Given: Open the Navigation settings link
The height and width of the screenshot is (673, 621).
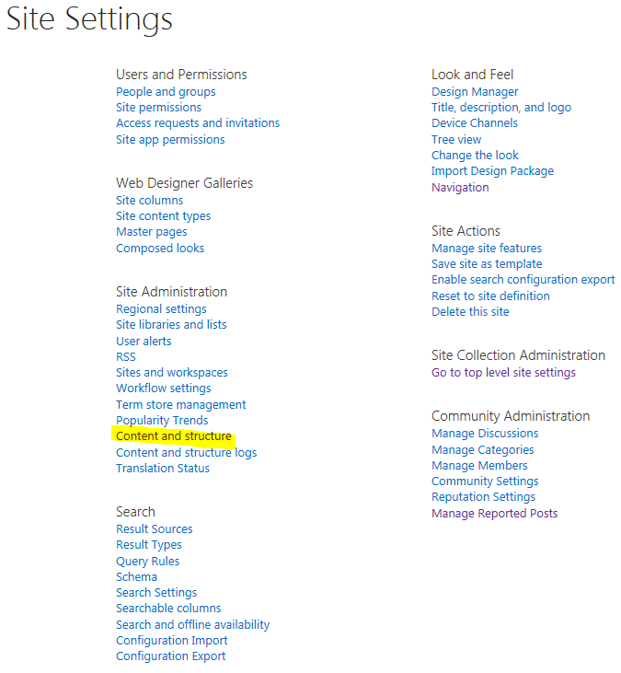Looking at the screenshot, I should (460, 188).
